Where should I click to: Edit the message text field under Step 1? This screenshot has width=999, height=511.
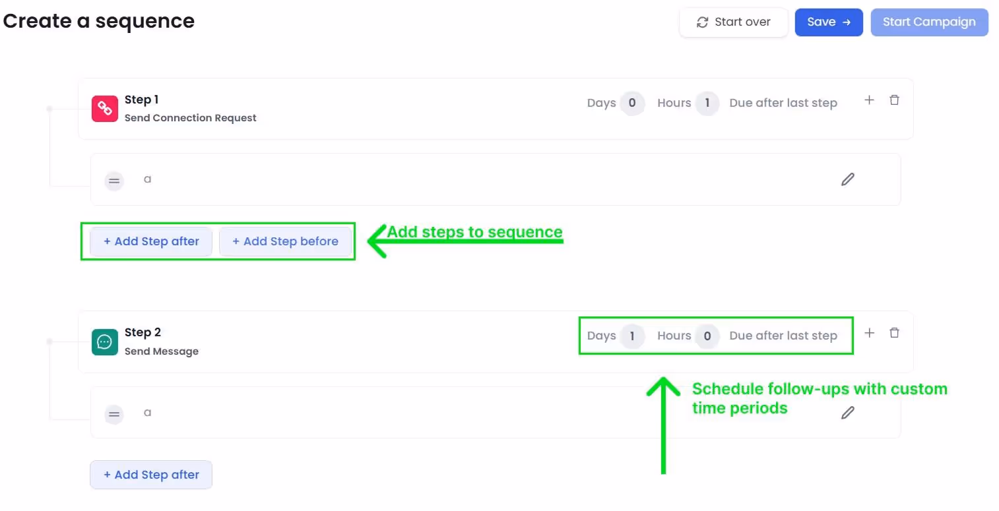coord(462,179)
